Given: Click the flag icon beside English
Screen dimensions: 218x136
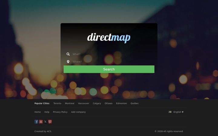Looking at the screenshot, I should [x=170, y=112].
